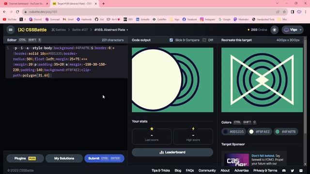The width and height of the screenshot is (310, 174).
Task: Open the Ko-fi bookmark
Action: [x=113, y=19]
